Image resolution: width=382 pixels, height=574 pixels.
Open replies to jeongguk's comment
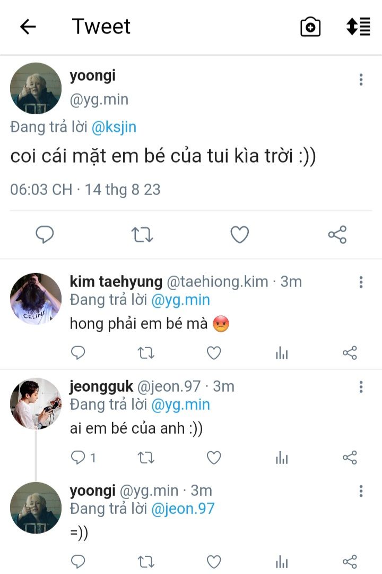tap(83, 458)
